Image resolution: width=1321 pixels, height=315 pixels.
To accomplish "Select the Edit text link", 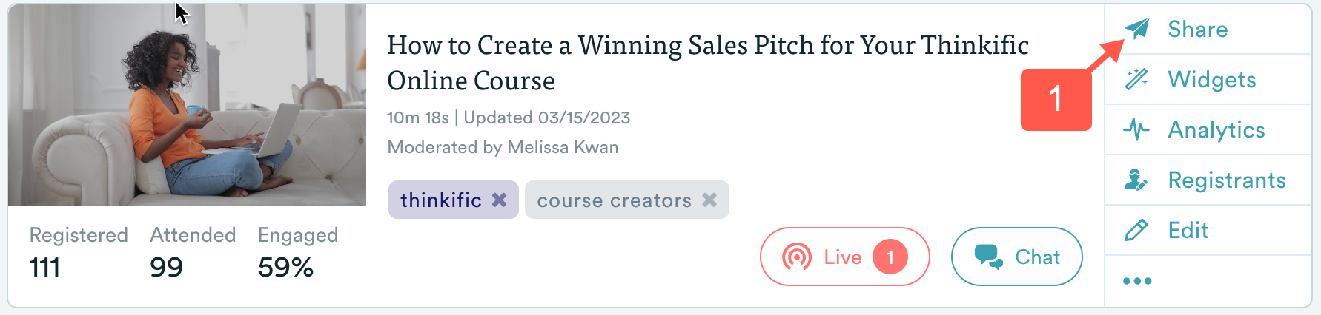I will pyautogui.click(x=1188, y=231).
